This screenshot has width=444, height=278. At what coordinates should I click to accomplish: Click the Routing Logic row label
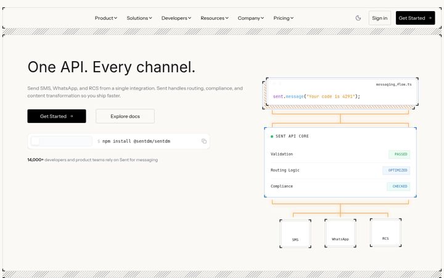(x=285, y=171)
